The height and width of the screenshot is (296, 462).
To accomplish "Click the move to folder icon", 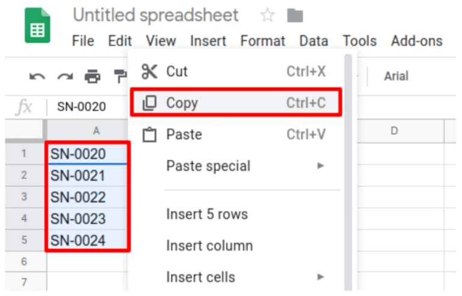I will tap(295, 16).
